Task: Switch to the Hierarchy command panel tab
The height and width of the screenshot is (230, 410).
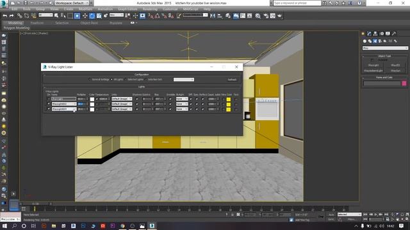Action: point(375,34)
